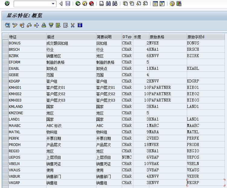Click the Print icon in the top toolbar
Screen dimensions: 227x188
pos(102,3)
